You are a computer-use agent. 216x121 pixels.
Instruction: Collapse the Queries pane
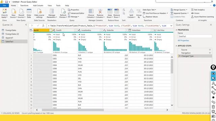point(26,25)
